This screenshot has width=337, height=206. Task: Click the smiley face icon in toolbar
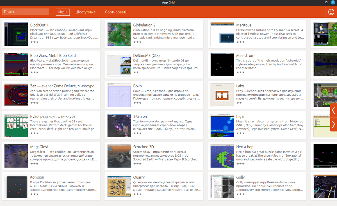(331, 12)
